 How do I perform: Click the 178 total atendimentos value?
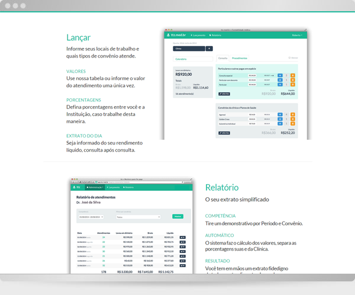[104, 272]
